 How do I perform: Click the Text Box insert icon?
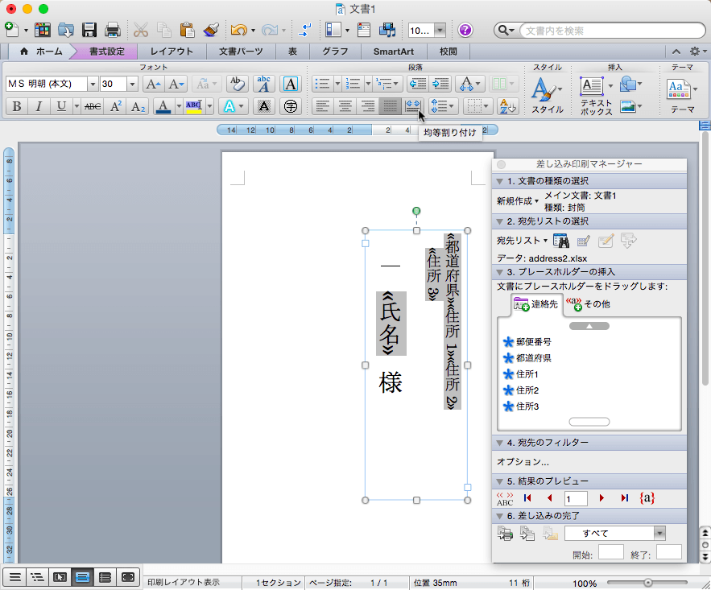coord(592,85)
